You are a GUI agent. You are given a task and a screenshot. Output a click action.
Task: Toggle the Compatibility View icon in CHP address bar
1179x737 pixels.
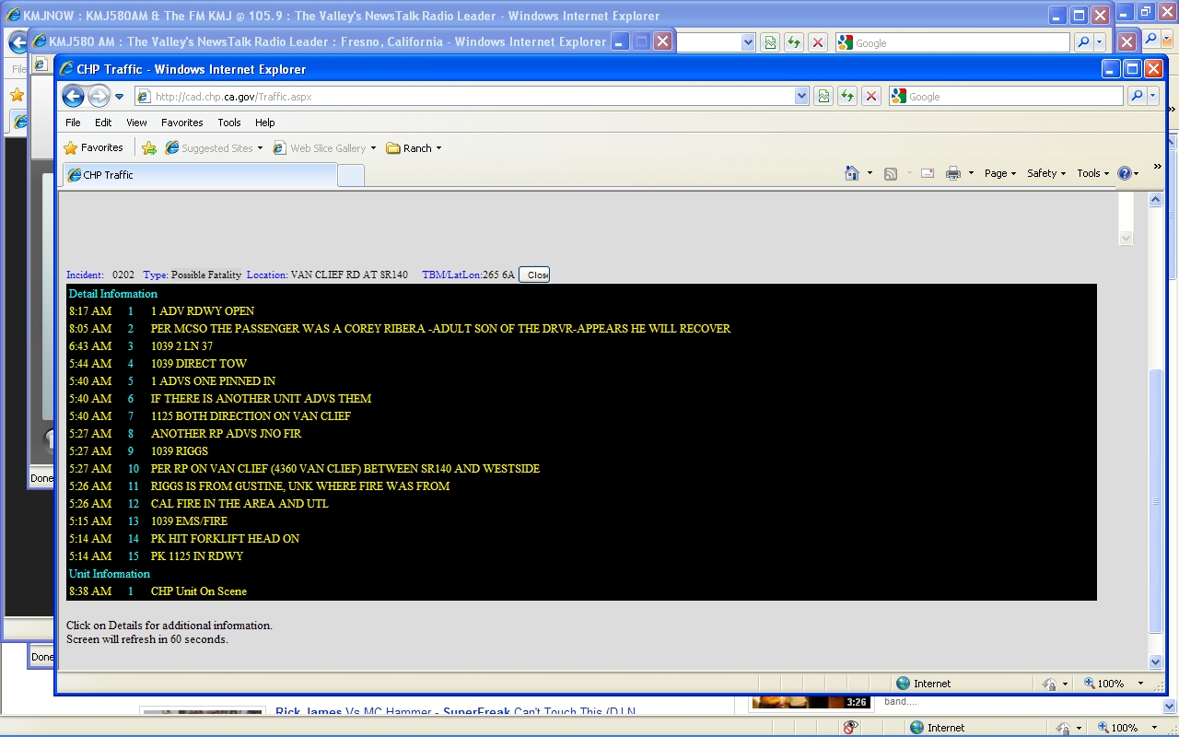tap(823, 96)
